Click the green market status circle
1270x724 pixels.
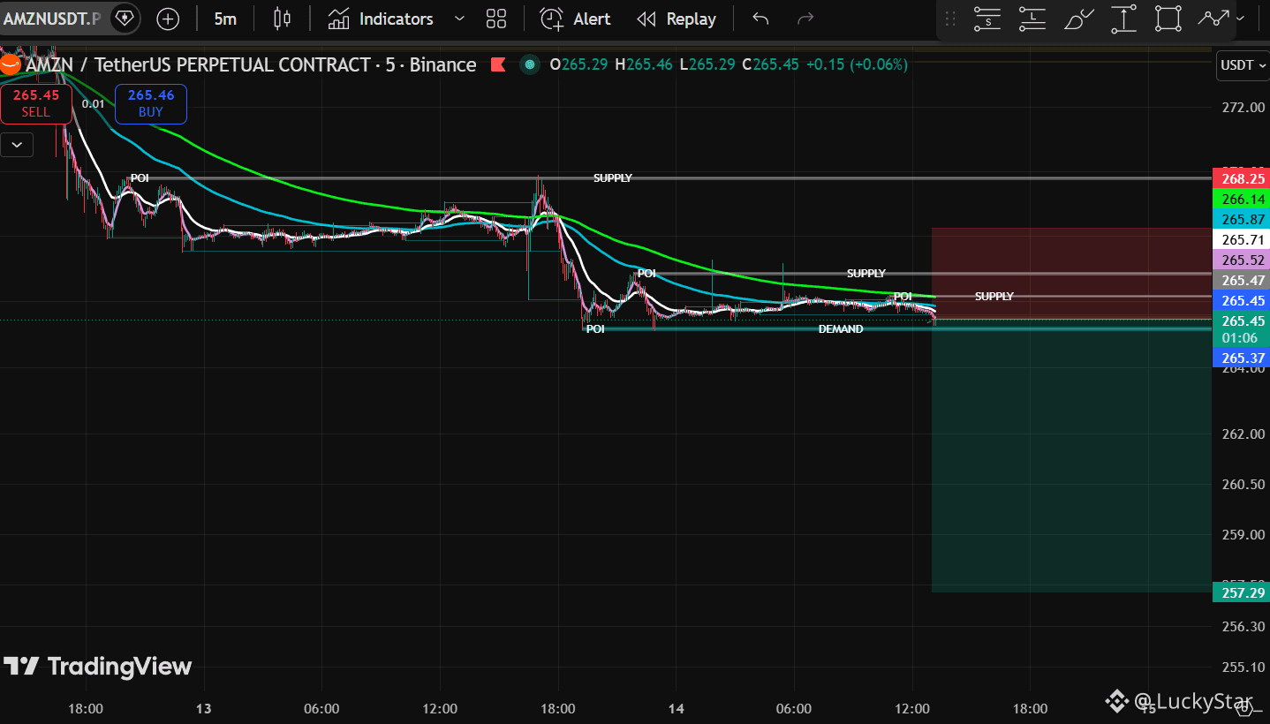pyautogui.click(x=530, y=64)
